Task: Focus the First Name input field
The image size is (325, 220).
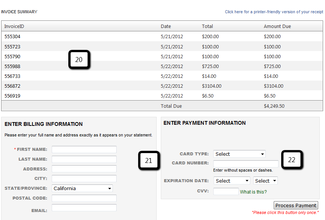Action: (84, 149)
